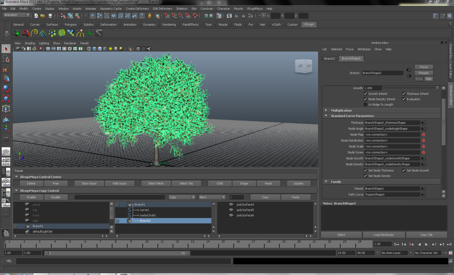The image size is (454, 275).
Task: Click the timeline range slider bar
Action: pyautogui.click(x=117, y=253)
